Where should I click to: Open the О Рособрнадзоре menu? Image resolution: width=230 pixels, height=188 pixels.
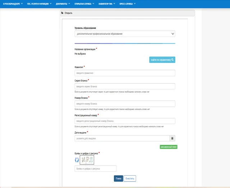click(x=13, y=4)
